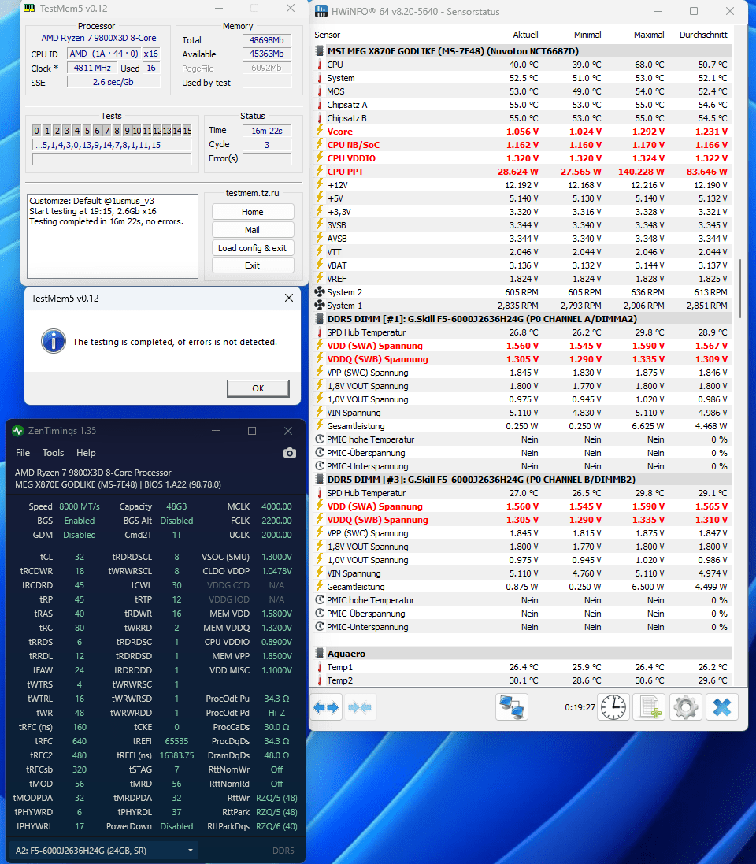Click the ZenTimings app icon in the title bar
Image resolution: width=756 pixels, height=864 pixels.
(17, 431)
